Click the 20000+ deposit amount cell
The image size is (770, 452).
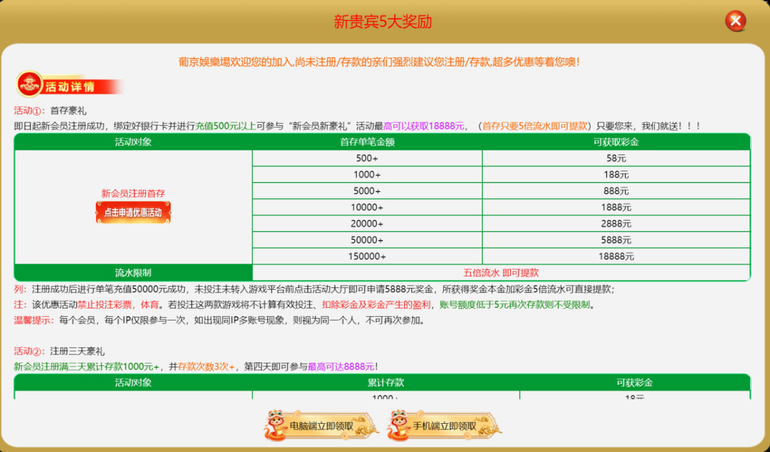[367, 224]
